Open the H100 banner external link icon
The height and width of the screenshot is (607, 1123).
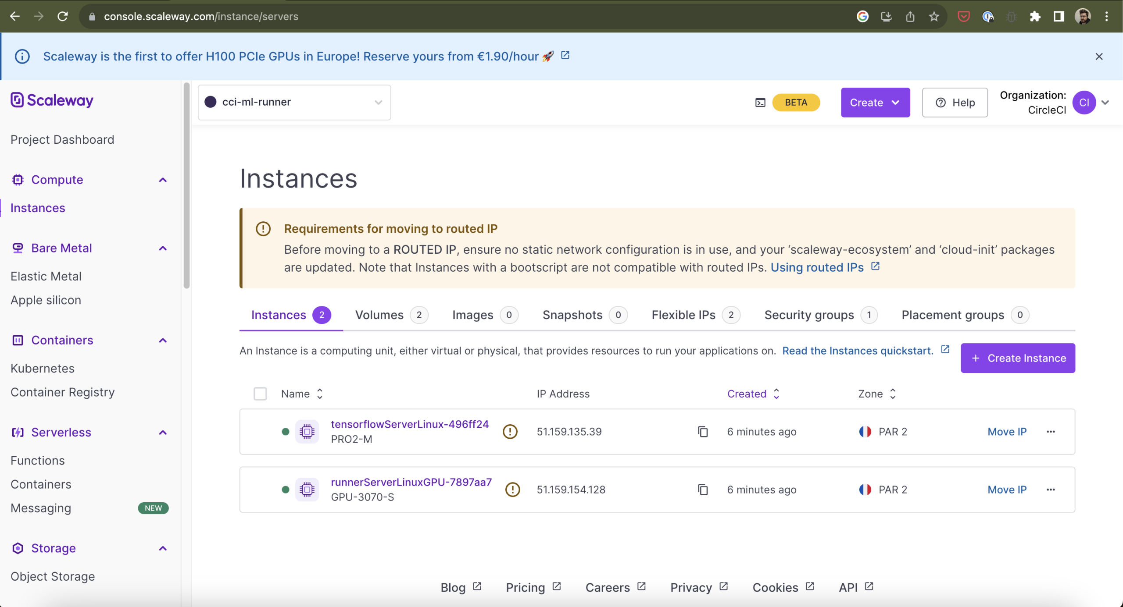tap(565, 55)
